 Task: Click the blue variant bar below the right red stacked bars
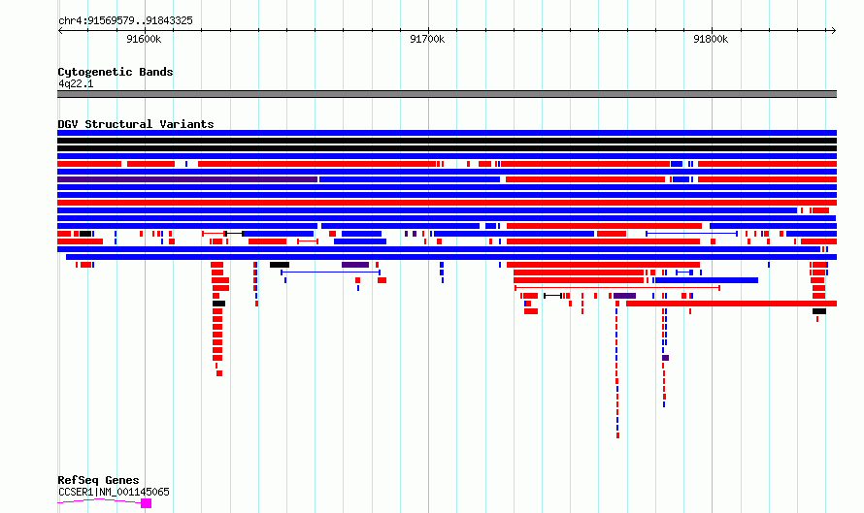coord(707,280)
